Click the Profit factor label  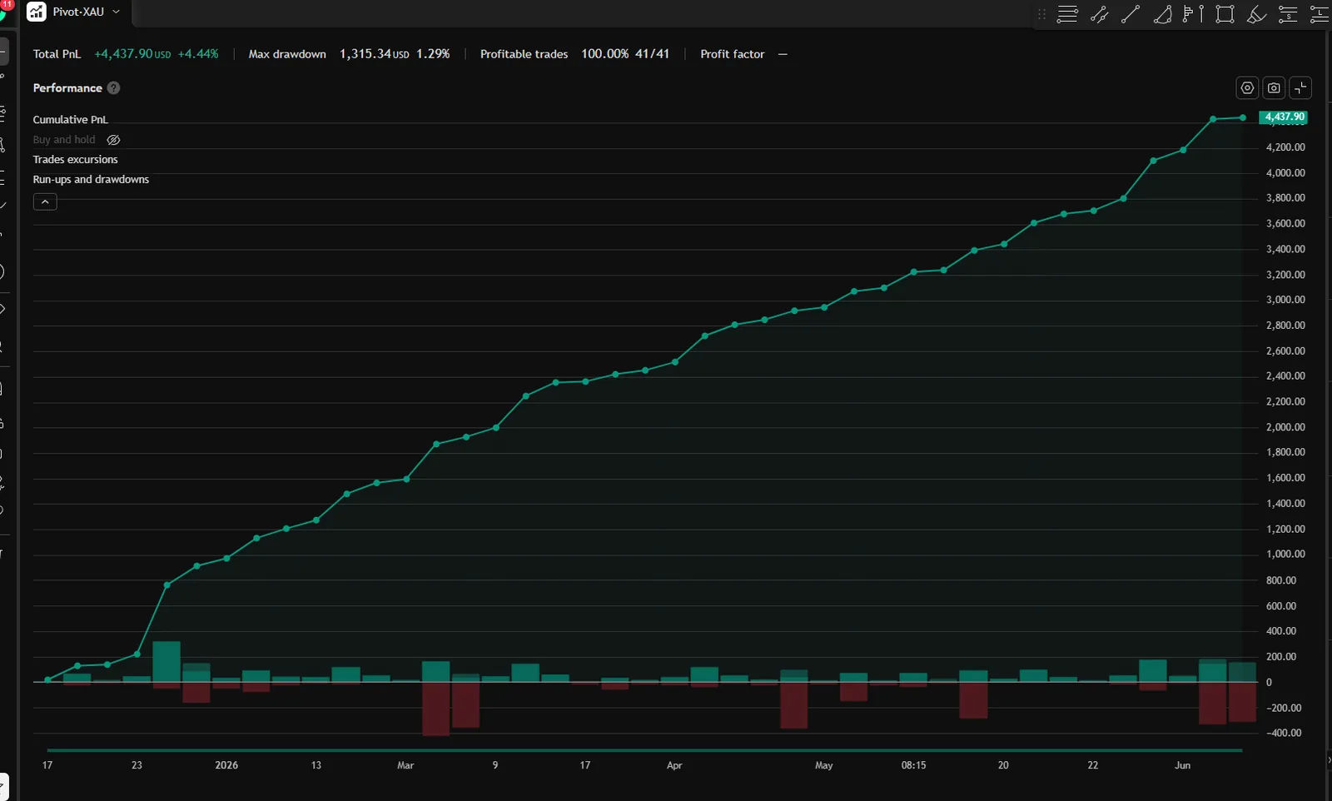(732, 53)
